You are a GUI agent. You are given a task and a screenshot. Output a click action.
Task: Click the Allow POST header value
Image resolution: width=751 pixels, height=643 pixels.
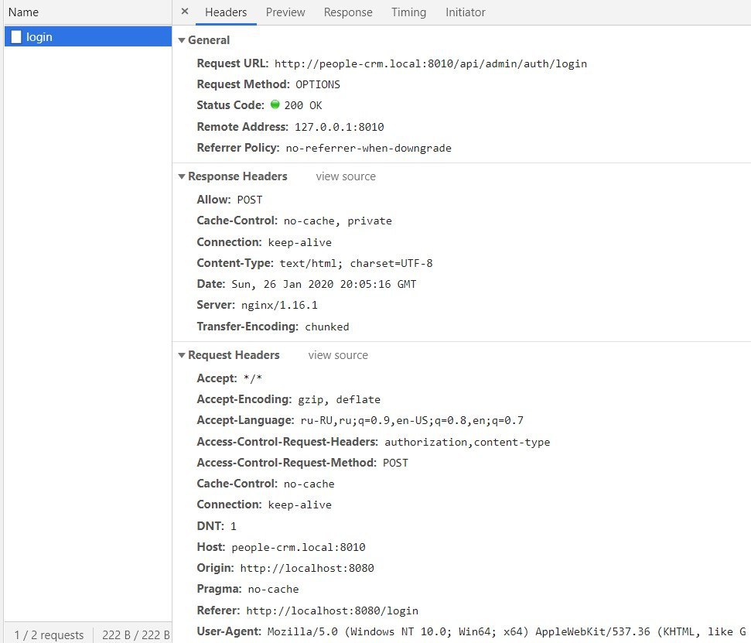point(250,200)
